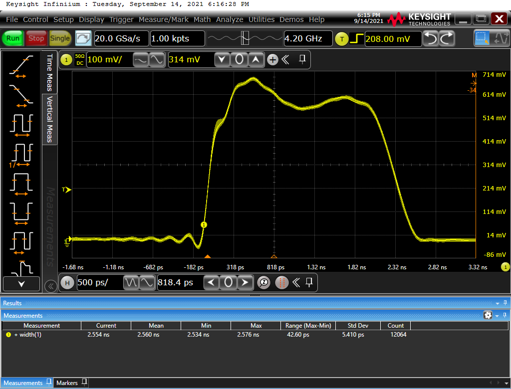This screenshot has height=389, width=511.
Task: Open Measurements panel settings gear dropdown
Action: tap(489, 315)
